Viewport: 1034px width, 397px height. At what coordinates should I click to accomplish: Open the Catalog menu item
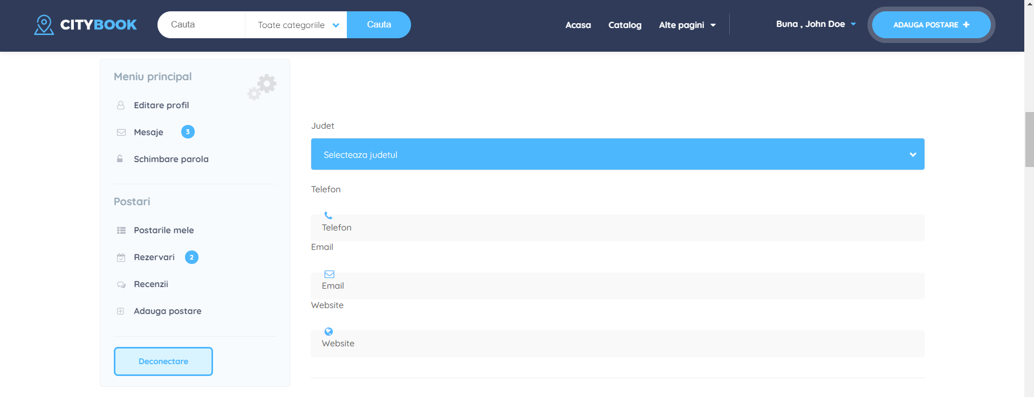[x=625, y=25]
